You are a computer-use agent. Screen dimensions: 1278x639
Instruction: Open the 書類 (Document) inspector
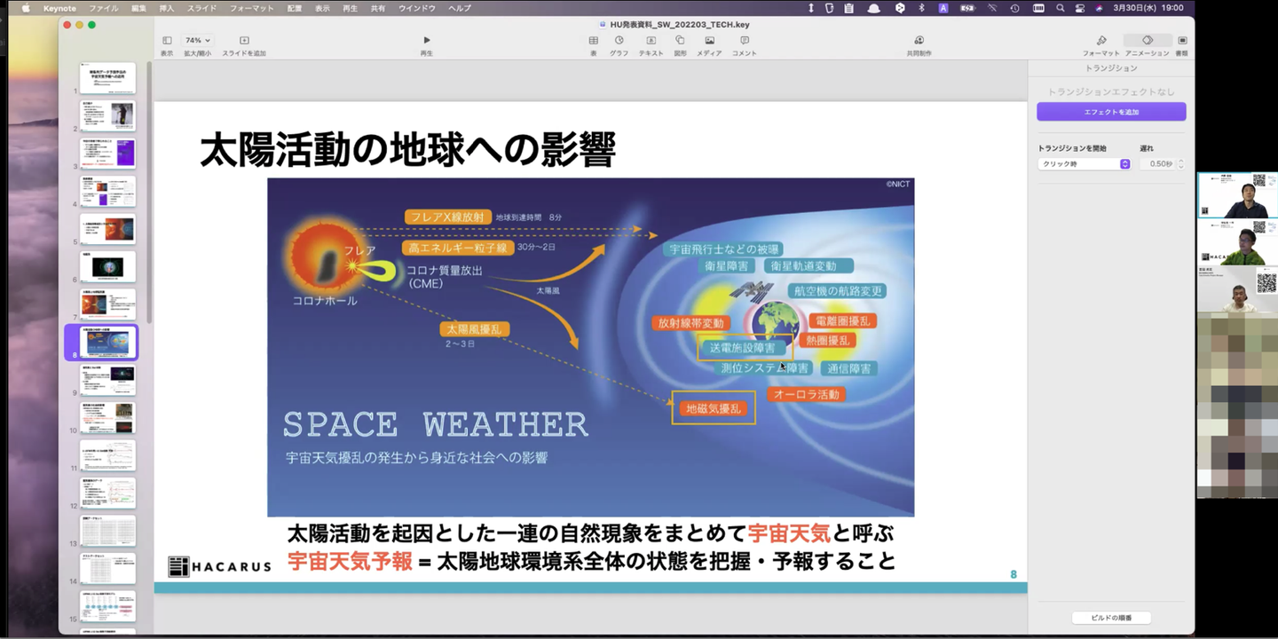coord(1182,41)
